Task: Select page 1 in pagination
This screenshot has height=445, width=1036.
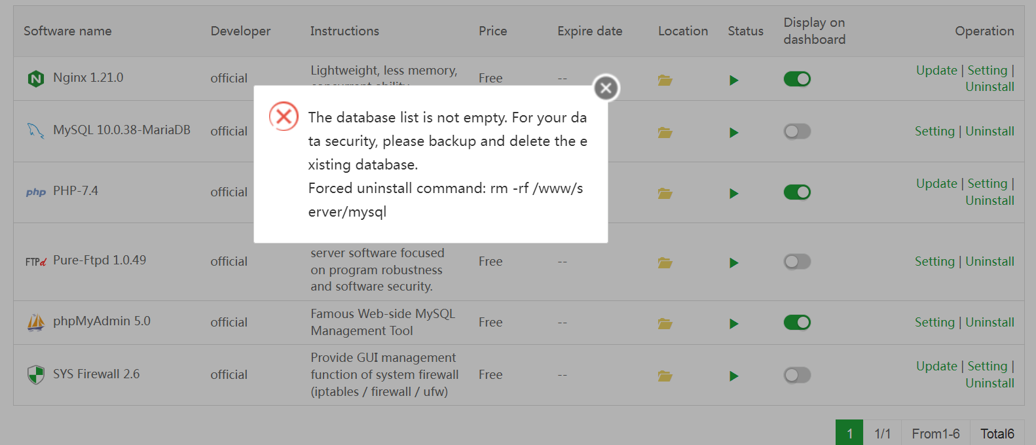Action: pyautogui.click(x=849, y=433)
